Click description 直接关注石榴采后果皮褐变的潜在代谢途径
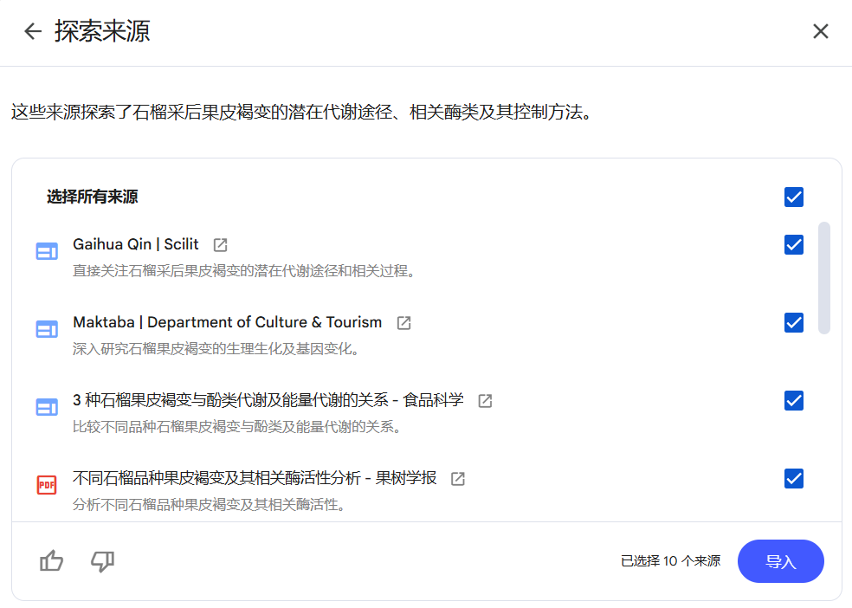 244,270
